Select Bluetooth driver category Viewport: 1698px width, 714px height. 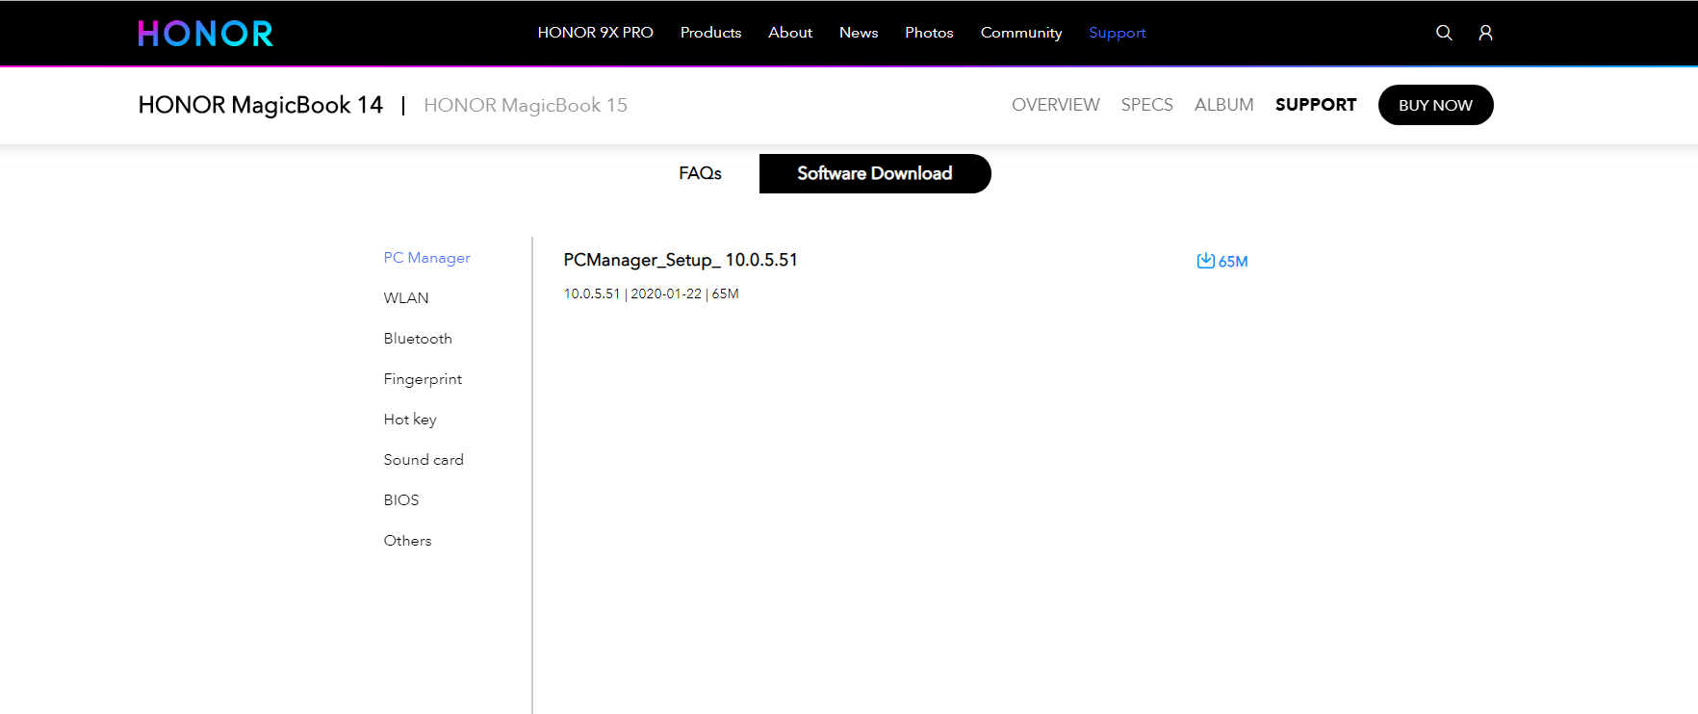point(418,339)
